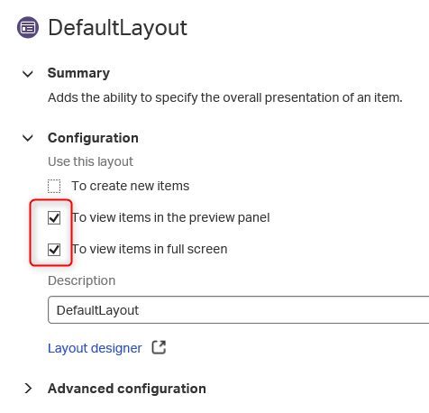Click the To view items in full screen label
Viewport: 429px width, 413px height.
point(150,249)
